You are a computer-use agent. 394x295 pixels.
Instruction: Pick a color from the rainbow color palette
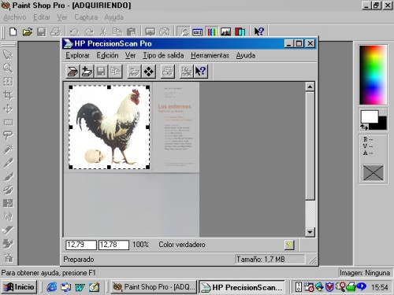(373, 75)
